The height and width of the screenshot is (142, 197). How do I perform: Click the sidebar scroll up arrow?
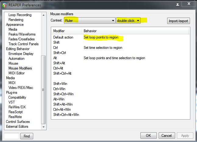point(44,15)
